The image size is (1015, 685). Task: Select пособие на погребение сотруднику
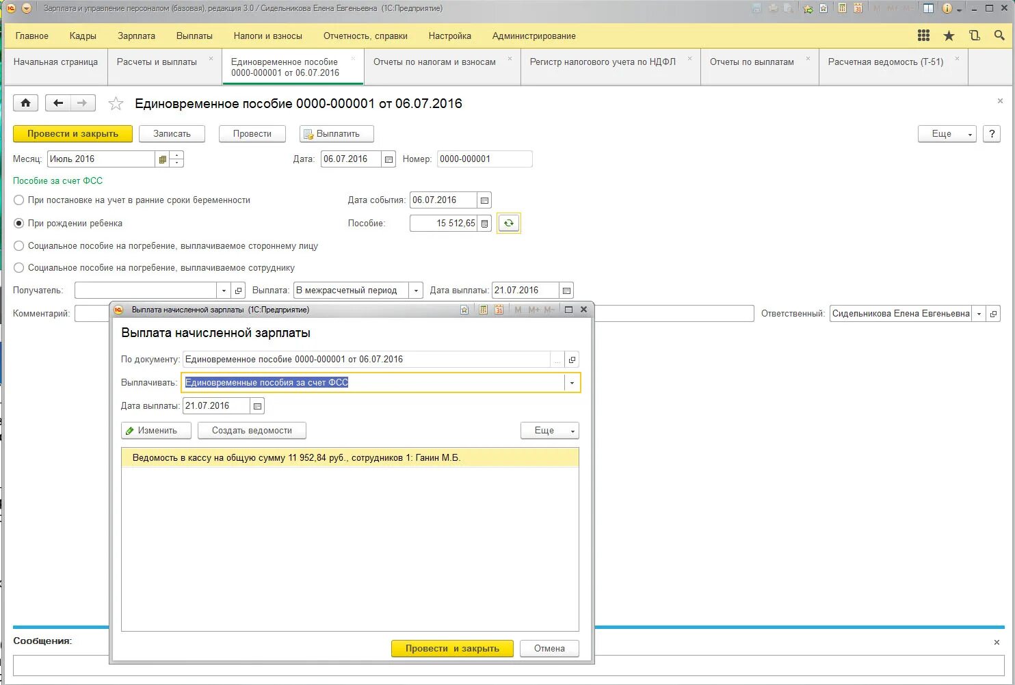coord(19,268)
